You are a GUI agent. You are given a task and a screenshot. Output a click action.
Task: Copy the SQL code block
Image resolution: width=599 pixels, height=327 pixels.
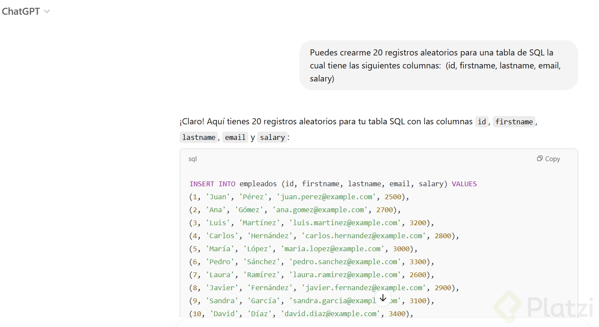click(x=548, y=159)
